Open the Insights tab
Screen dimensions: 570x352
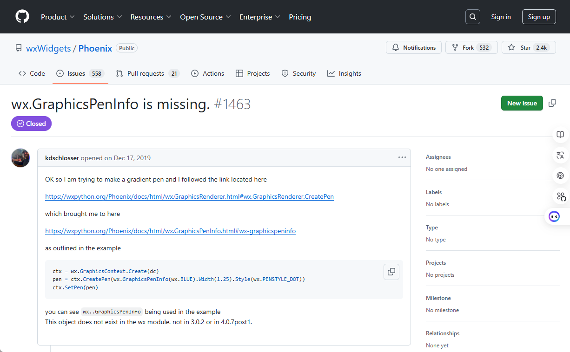click(344, 73)
